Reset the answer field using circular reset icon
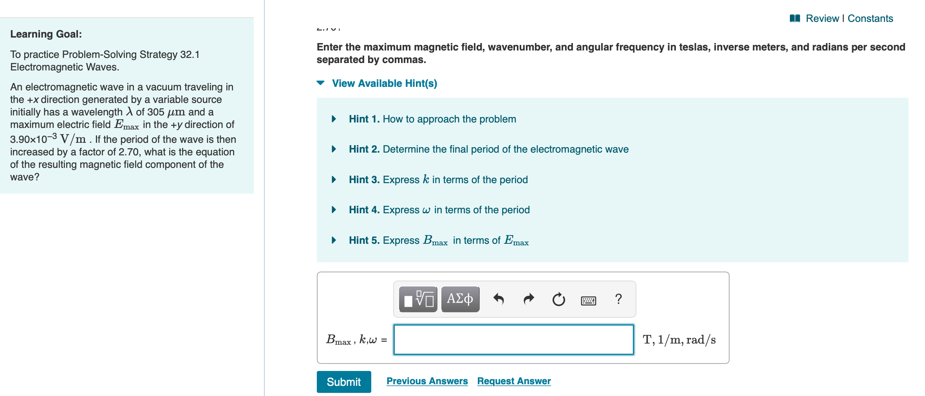925x396 pixels. (x=558, y=299)
